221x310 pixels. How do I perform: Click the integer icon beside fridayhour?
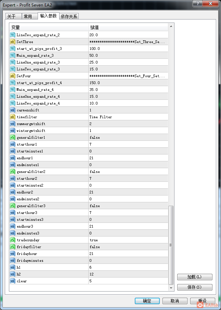[12, 254]
